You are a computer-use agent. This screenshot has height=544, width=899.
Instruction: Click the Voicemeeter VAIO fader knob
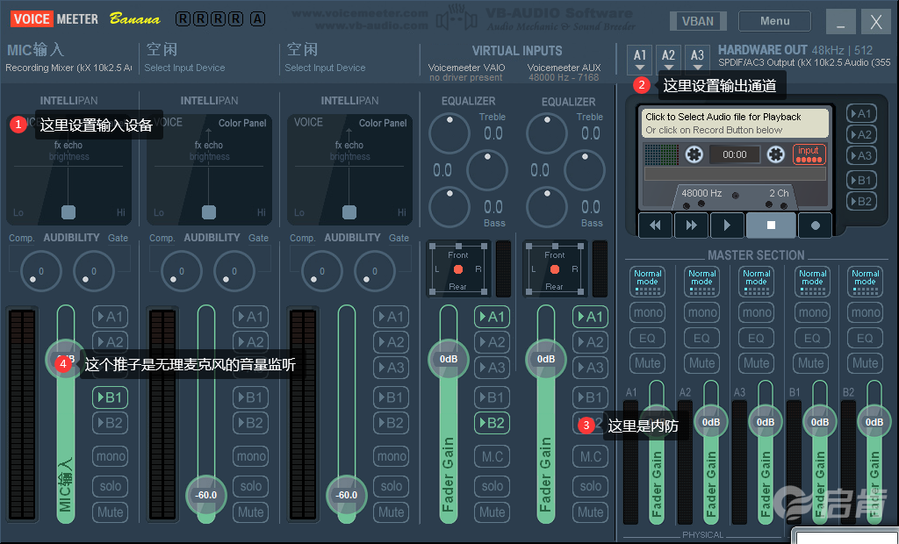(x=449, y=359)
